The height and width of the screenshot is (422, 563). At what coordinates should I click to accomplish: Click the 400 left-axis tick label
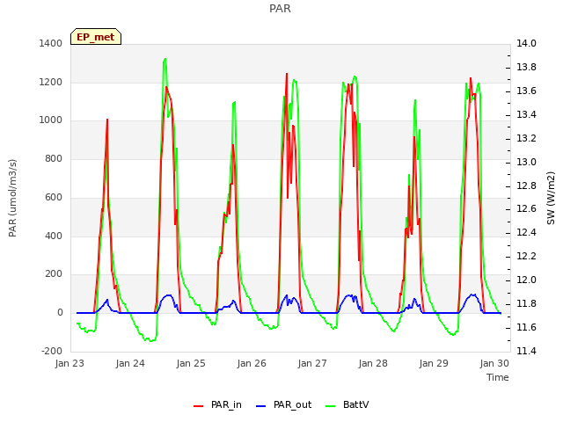point(54,236)
